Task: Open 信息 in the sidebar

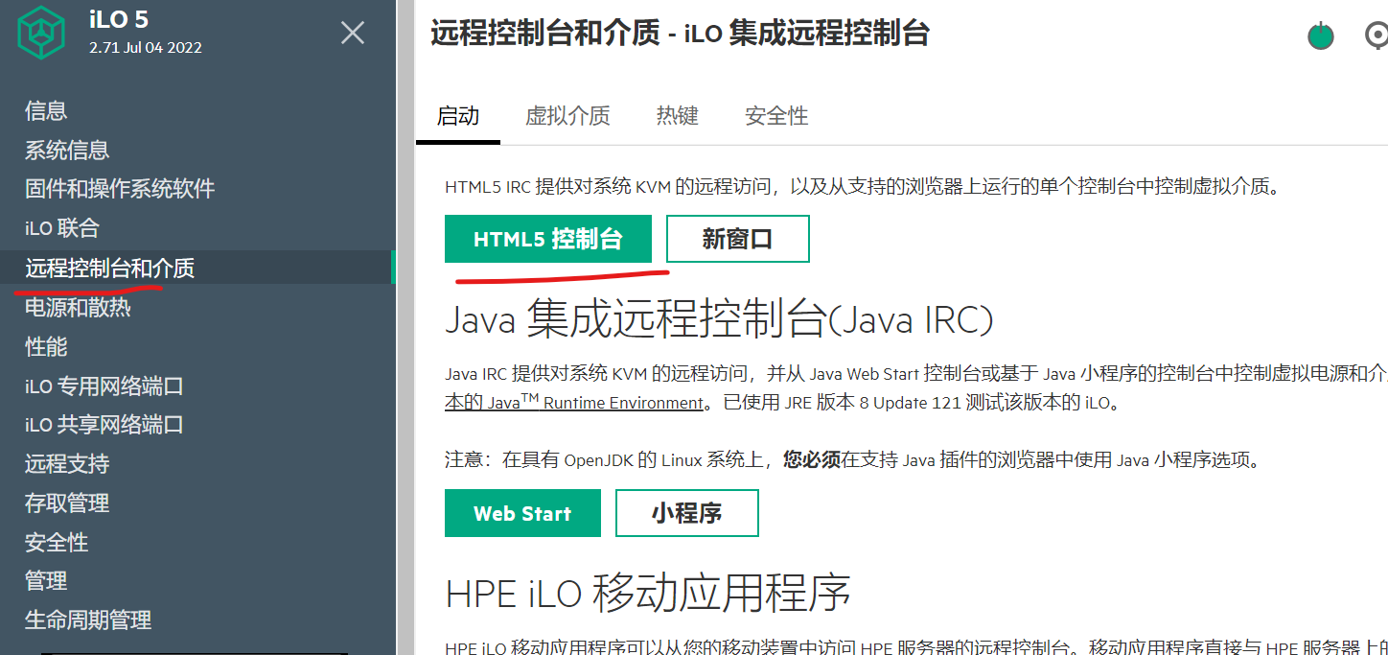Action: [46, 111]
